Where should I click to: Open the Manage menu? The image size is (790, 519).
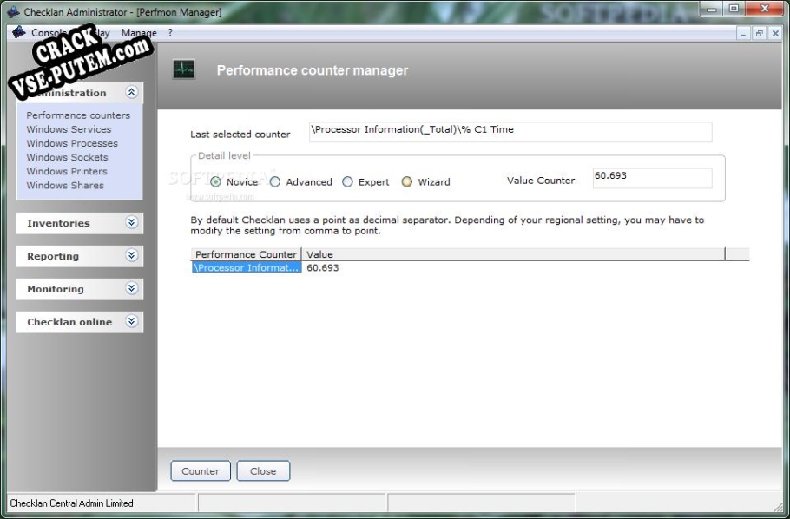coord(139,33)
